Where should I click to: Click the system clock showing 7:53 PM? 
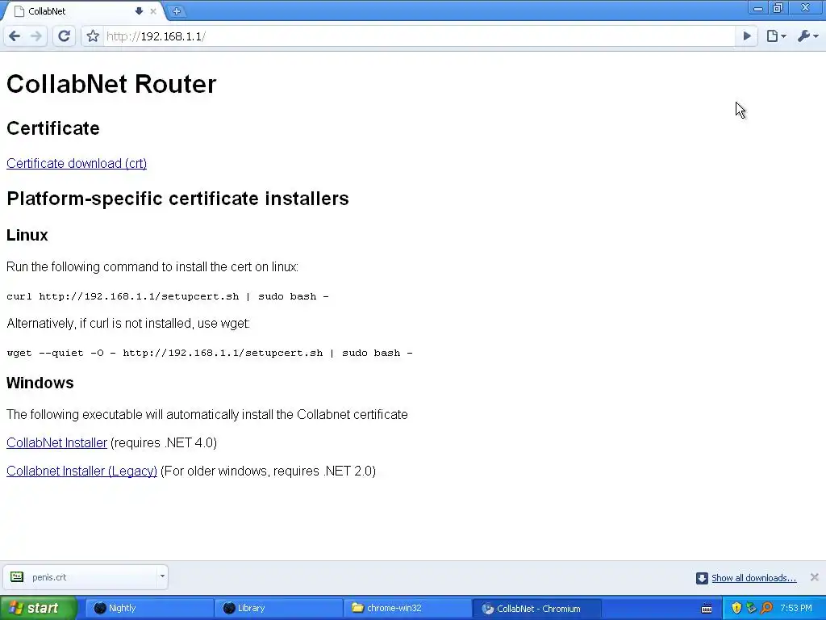(796, 608)
